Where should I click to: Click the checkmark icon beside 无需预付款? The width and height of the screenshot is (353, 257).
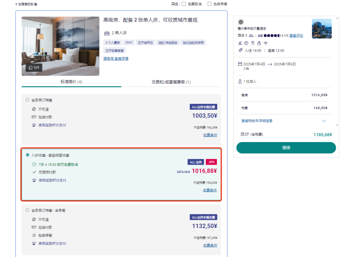[34, 172]
